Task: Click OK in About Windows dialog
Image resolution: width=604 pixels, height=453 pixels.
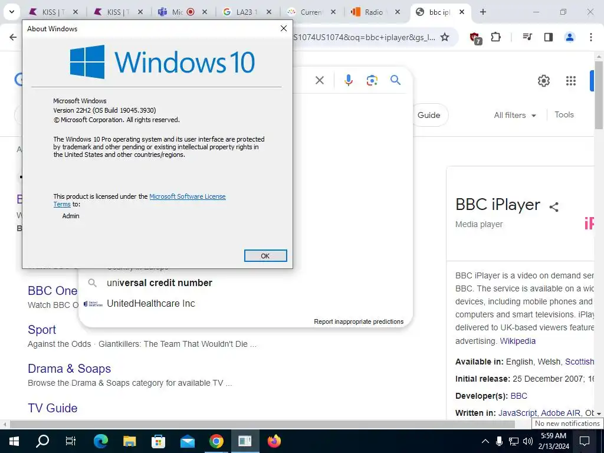Action: 265,256
